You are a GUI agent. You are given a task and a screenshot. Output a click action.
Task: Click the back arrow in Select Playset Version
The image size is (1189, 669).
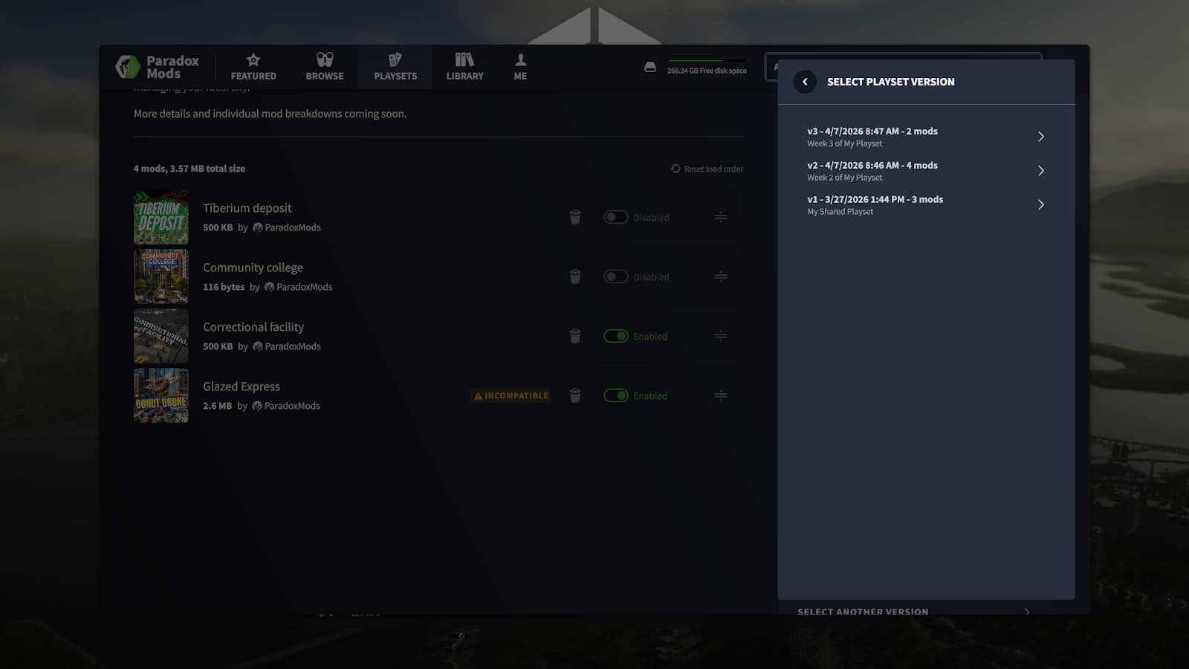(x=805, y=82)
